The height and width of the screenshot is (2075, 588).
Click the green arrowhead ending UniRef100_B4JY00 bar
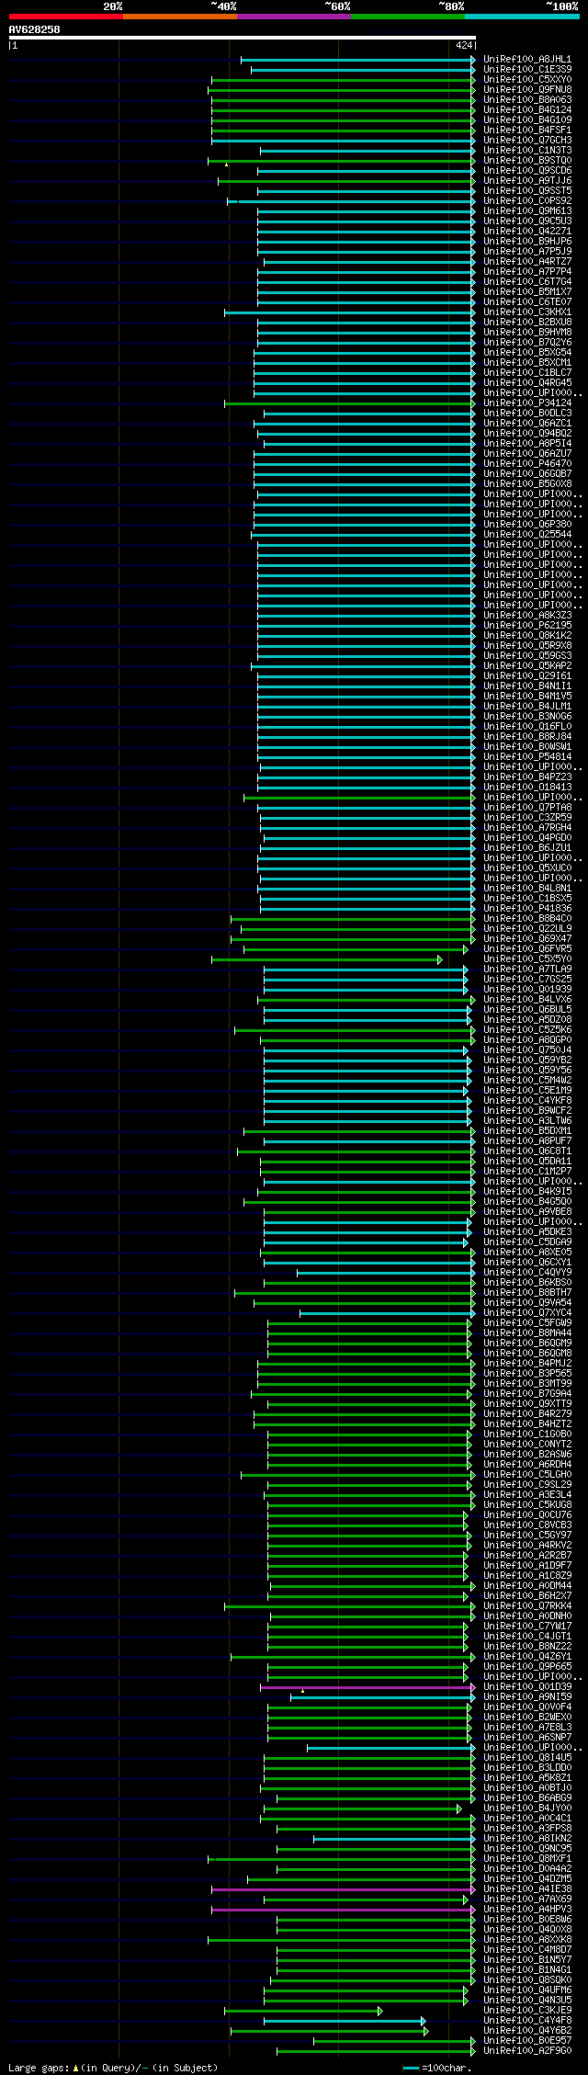[x=459, y=1808]
